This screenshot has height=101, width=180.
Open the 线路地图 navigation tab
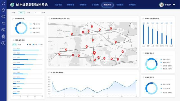pos(58,5)
